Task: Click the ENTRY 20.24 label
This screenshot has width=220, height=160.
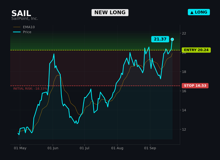Action: (196, 50)
